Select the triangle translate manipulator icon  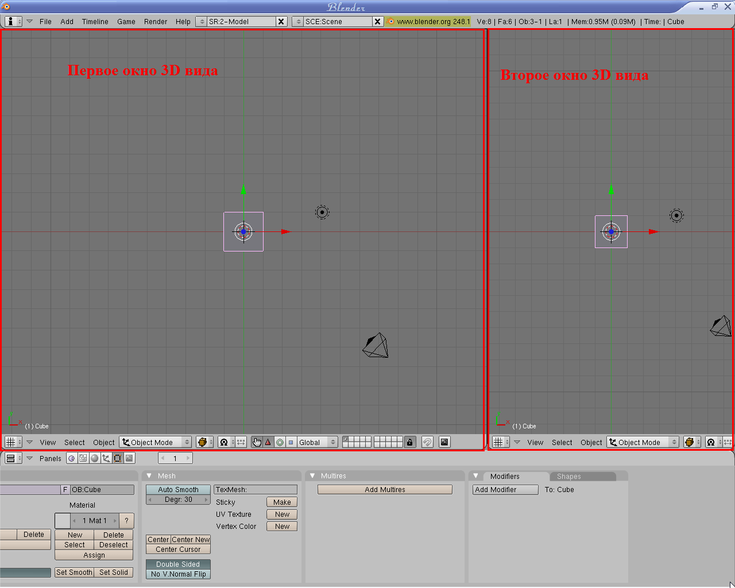click(x=268, y=442)
